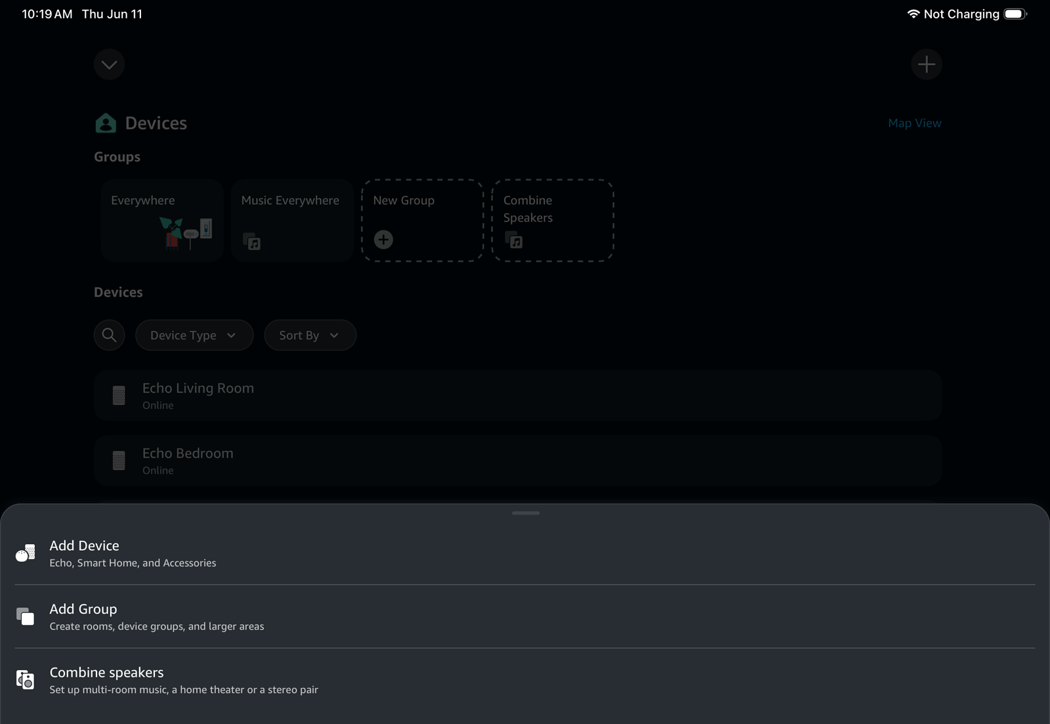Tap the Devices home icon
Viewport: 1050px width, 724px height.
pos(106,123)
